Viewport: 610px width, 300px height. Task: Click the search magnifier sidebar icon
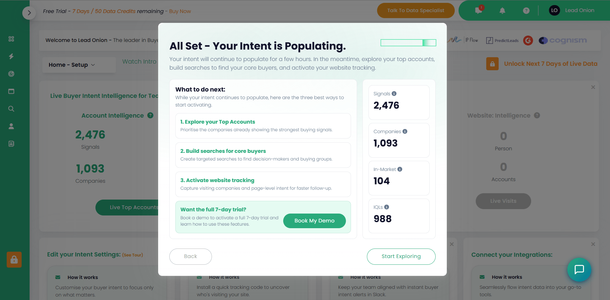click(x=11, y=109)
